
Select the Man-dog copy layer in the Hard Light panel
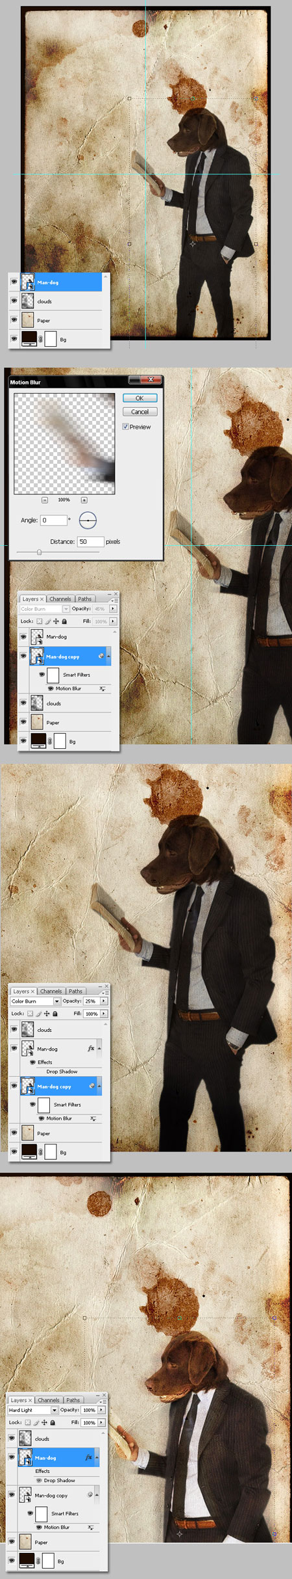click(59, 1494)
